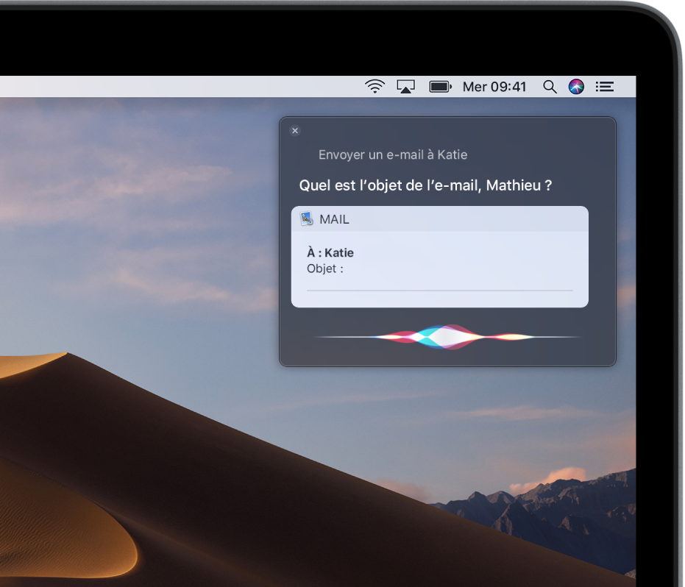
Task: Click the Siri icon in the menu bar
Action: click(x=575, y=86)
